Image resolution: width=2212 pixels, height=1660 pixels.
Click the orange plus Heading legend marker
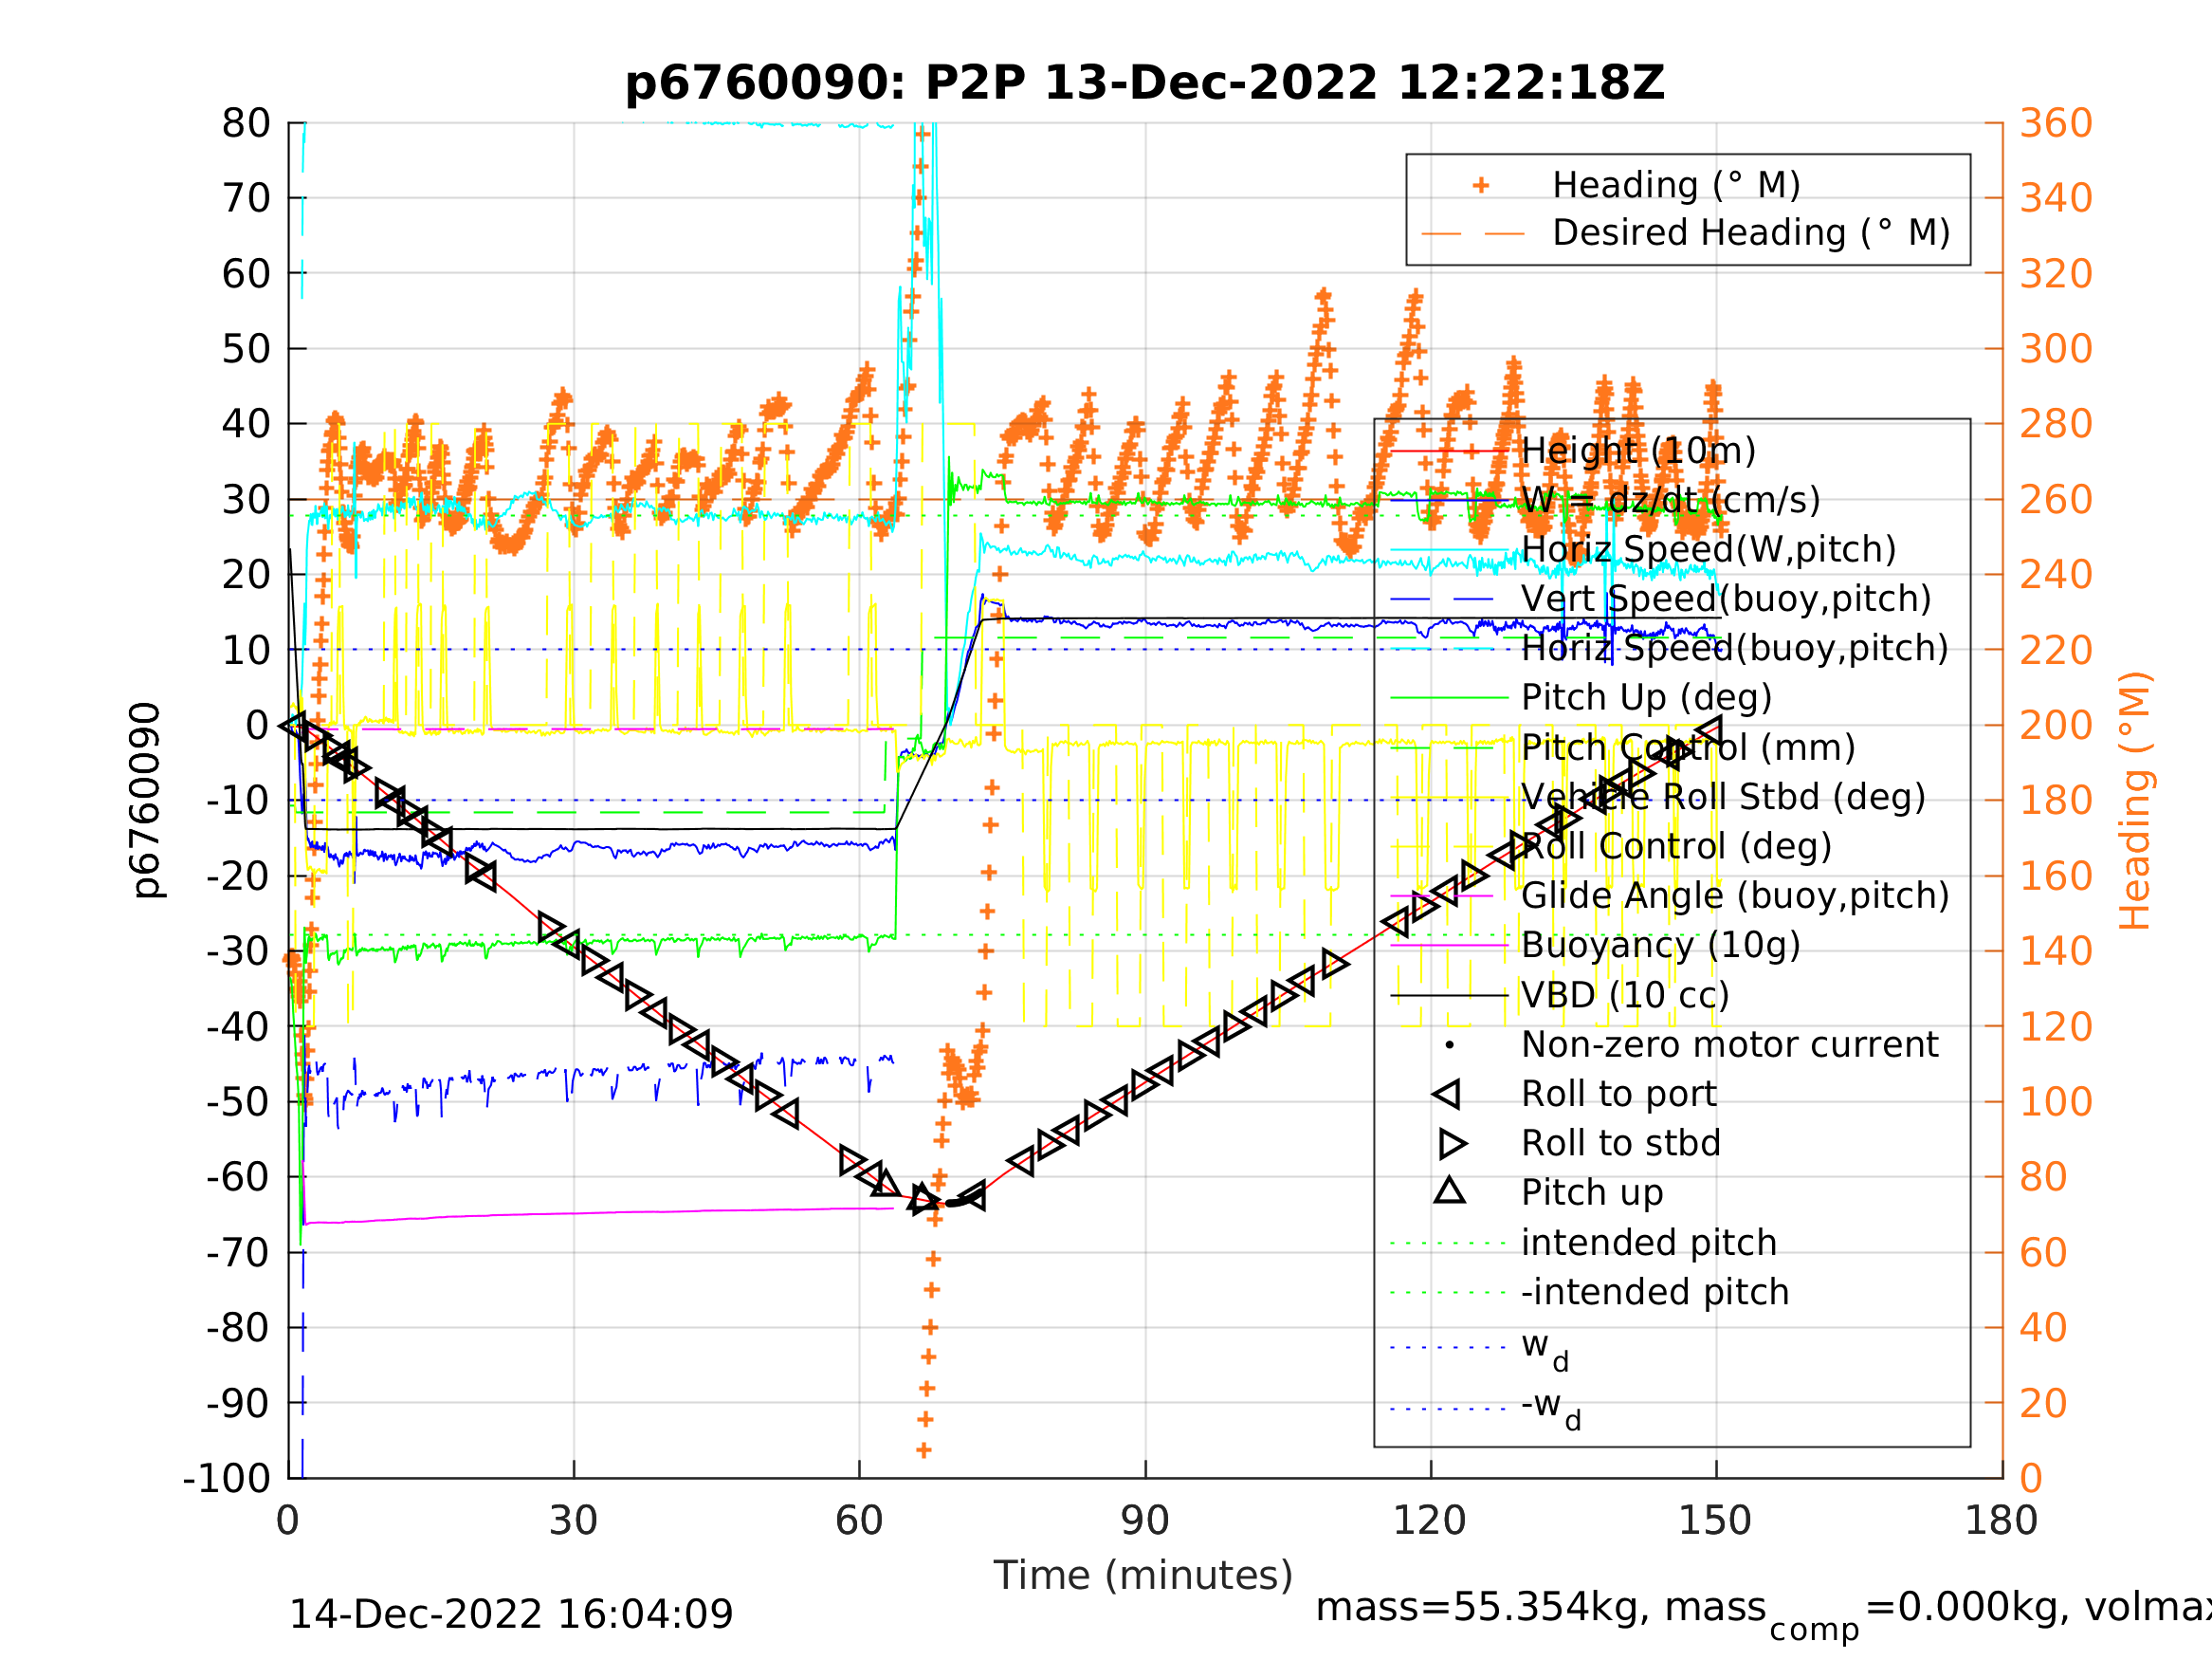[x=1481, y=185]
